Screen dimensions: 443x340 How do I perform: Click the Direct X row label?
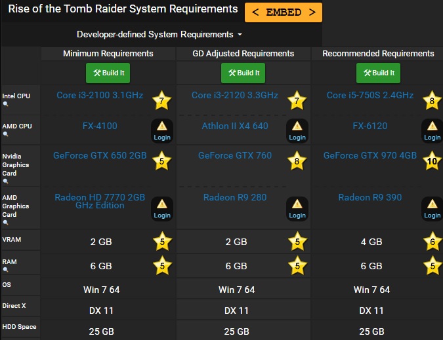point(14,305)
